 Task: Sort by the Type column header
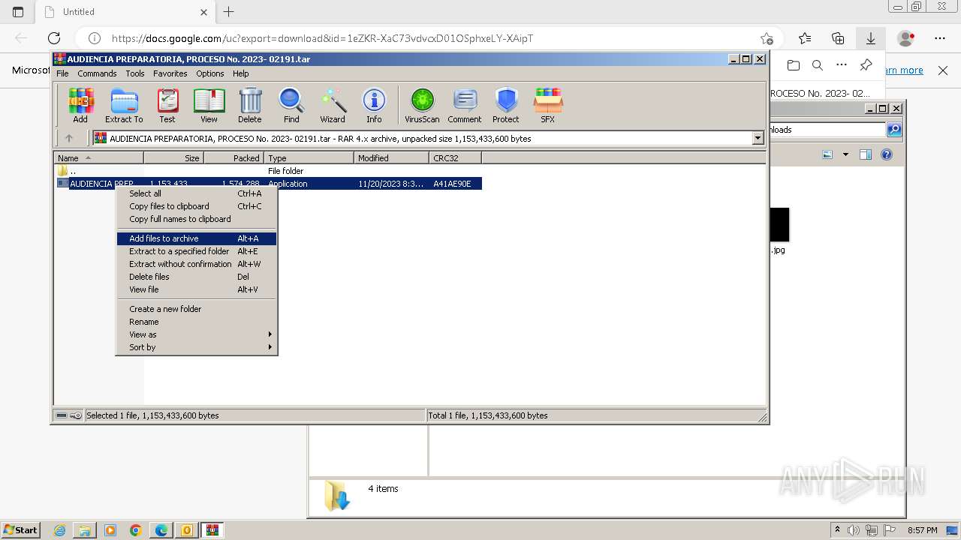pyautogui.click(x=309, y=158)
